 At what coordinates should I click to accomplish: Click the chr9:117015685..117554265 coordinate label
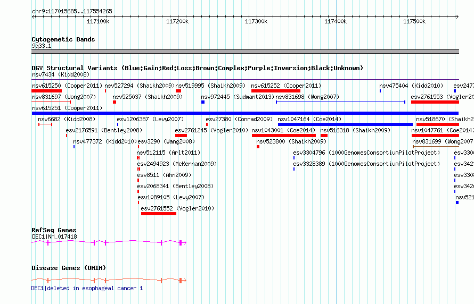point(72,12)
